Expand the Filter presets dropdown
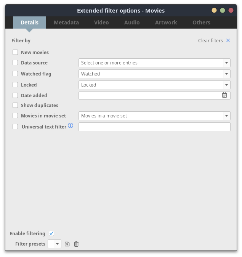 click(x=58, y=244)
